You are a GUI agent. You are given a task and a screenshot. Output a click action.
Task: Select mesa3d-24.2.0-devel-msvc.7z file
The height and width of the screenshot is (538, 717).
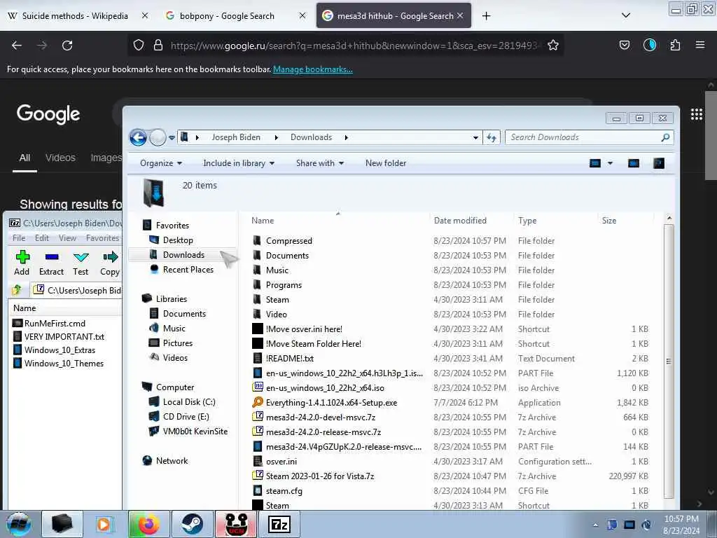[321, 418]
